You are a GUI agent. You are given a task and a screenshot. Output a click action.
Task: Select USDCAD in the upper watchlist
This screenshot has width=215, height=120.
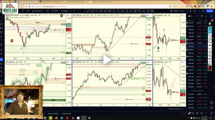197,67
